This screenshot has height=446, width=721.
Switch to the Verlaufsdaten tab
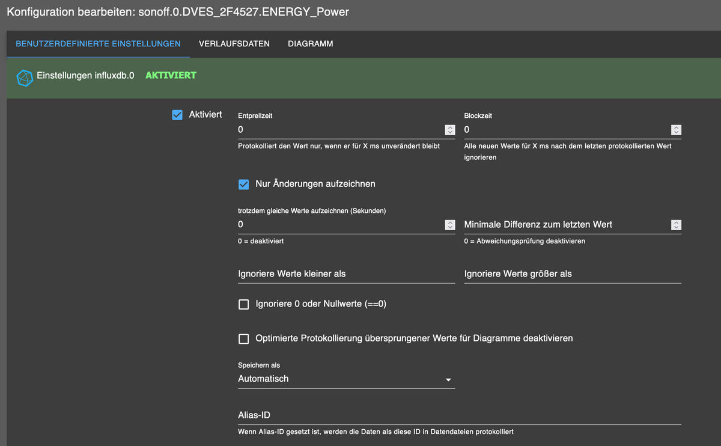[234, 44]
